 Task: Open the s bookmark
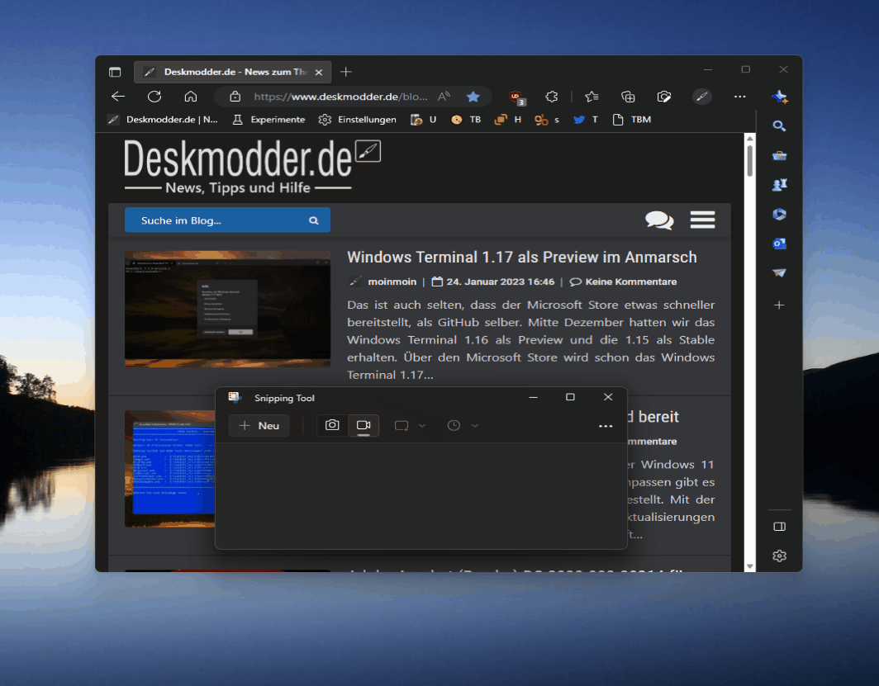pos(547,119)
